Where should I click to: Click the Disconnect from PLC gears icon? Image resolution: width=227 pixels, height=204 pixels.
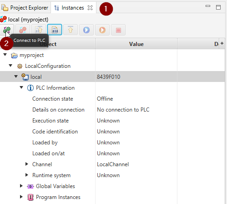pyautogui.click(x=23, y=30)
